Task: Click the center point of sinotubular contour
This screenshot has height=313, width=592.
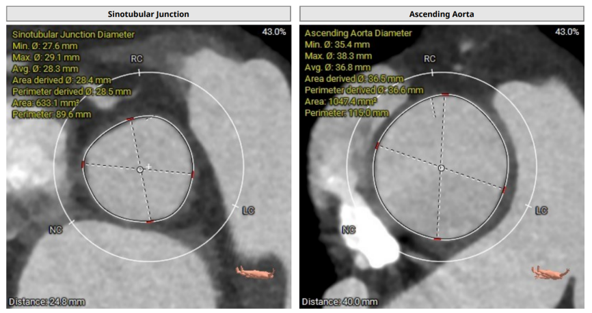Action: pos(139,170)
